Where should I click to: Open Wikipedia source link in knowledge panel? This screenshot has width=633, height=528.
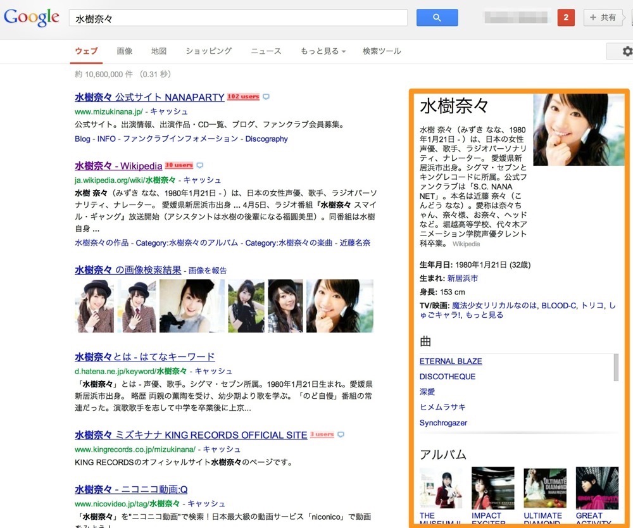tap(467, 244)
